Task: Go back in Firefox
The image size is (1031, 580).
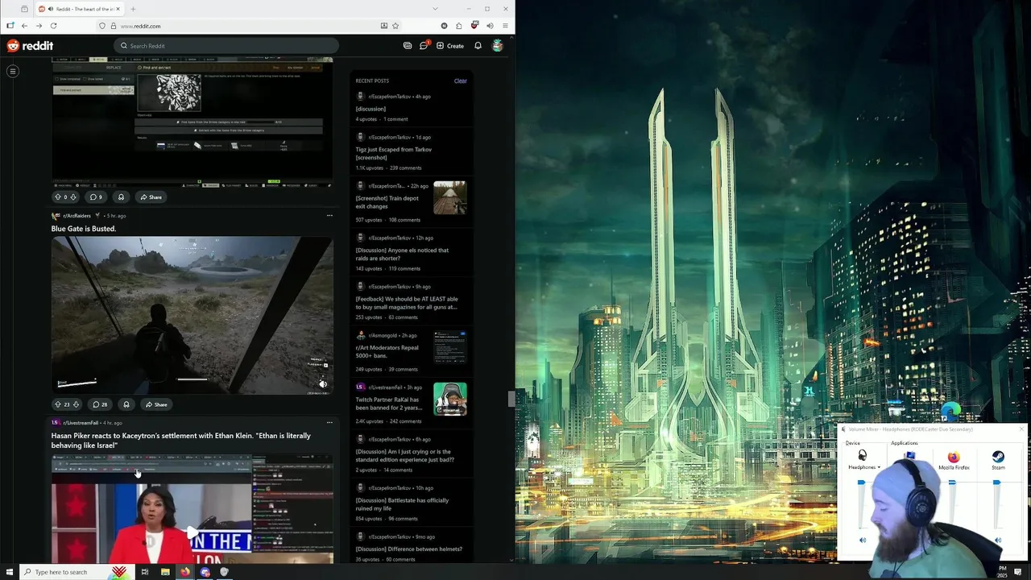Action: 24,26
